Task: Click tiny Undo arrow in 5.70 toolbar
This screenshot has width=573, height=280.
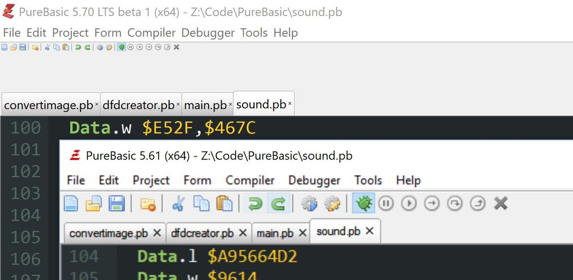Action: click(78, 47)
